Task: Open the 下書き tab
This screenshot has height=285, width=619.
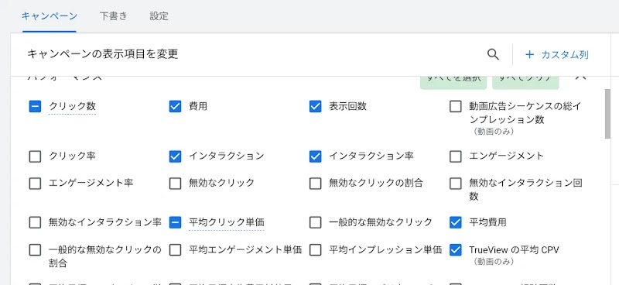Action: (114, 16)
